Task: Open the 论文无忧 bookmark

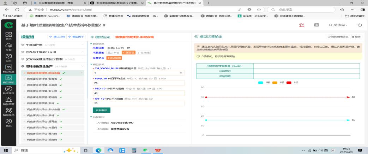Action: point(253,16)
